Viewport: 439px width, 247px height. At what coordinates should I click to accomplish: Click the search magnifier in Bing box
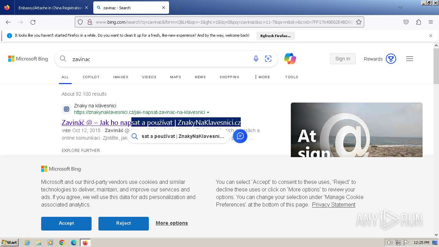[63, 59]
